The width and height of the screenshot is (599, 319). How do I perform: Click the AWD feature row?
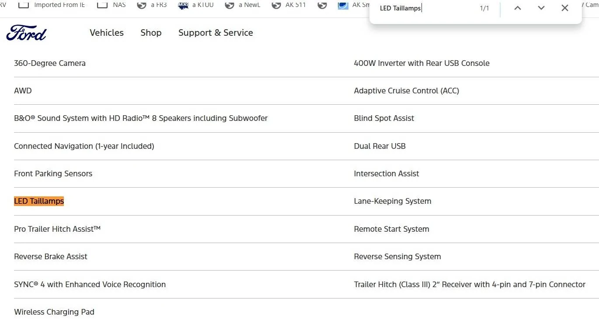[x=23, y=91]
